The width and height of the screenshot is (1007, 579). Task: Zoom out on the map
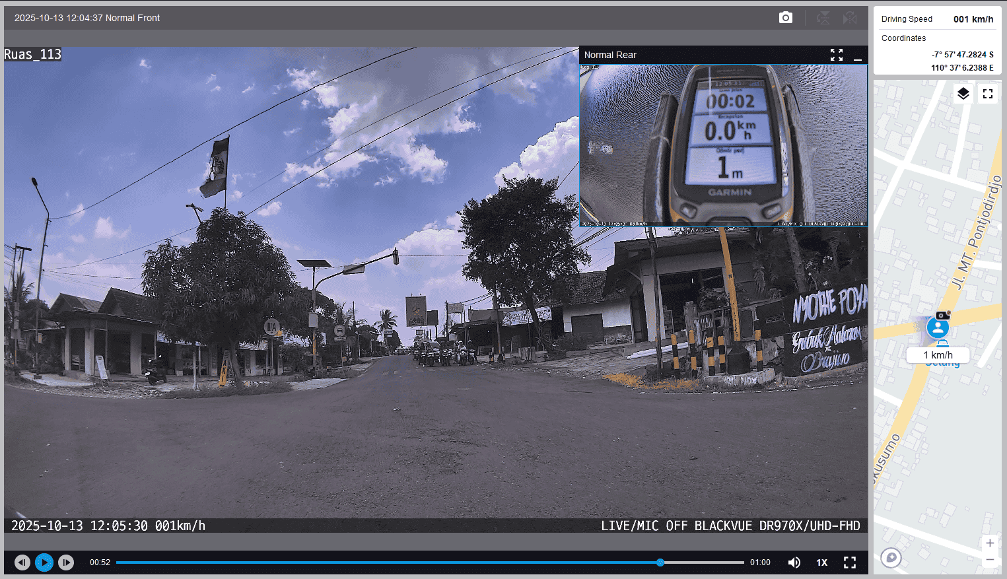tap(989, 560)
